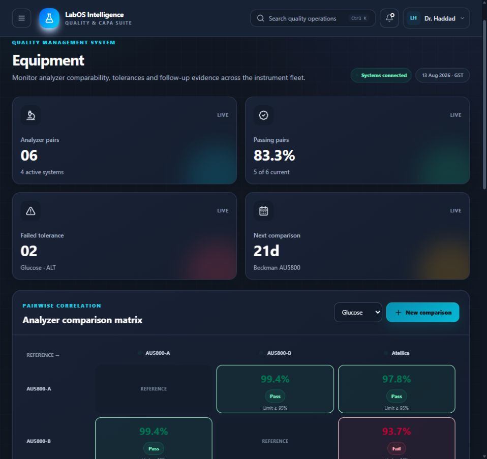Select the AU5800-A vs Atellica 97.8% cell
Screen dimensions: 487x459
397,389
